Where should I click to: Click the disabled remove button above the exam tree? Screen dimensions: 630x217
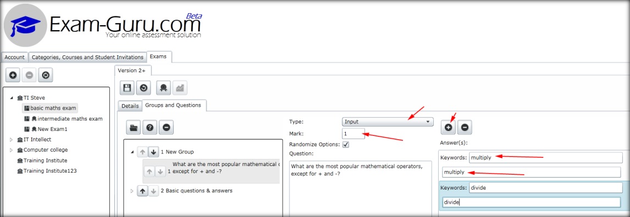point(29,75)
